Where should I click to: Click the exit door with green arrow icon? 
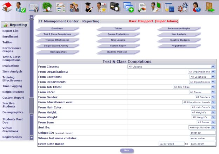tap(210, 7)
